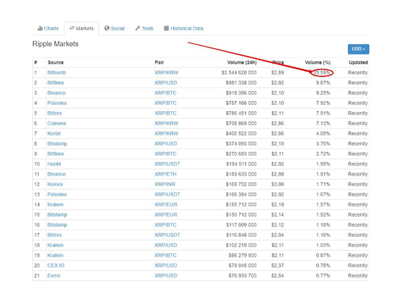Open the Kraken link in row 19

point(56,255)
